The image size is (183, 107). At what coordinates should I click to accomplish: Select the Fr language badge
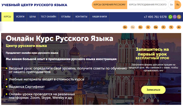point(163,27)
